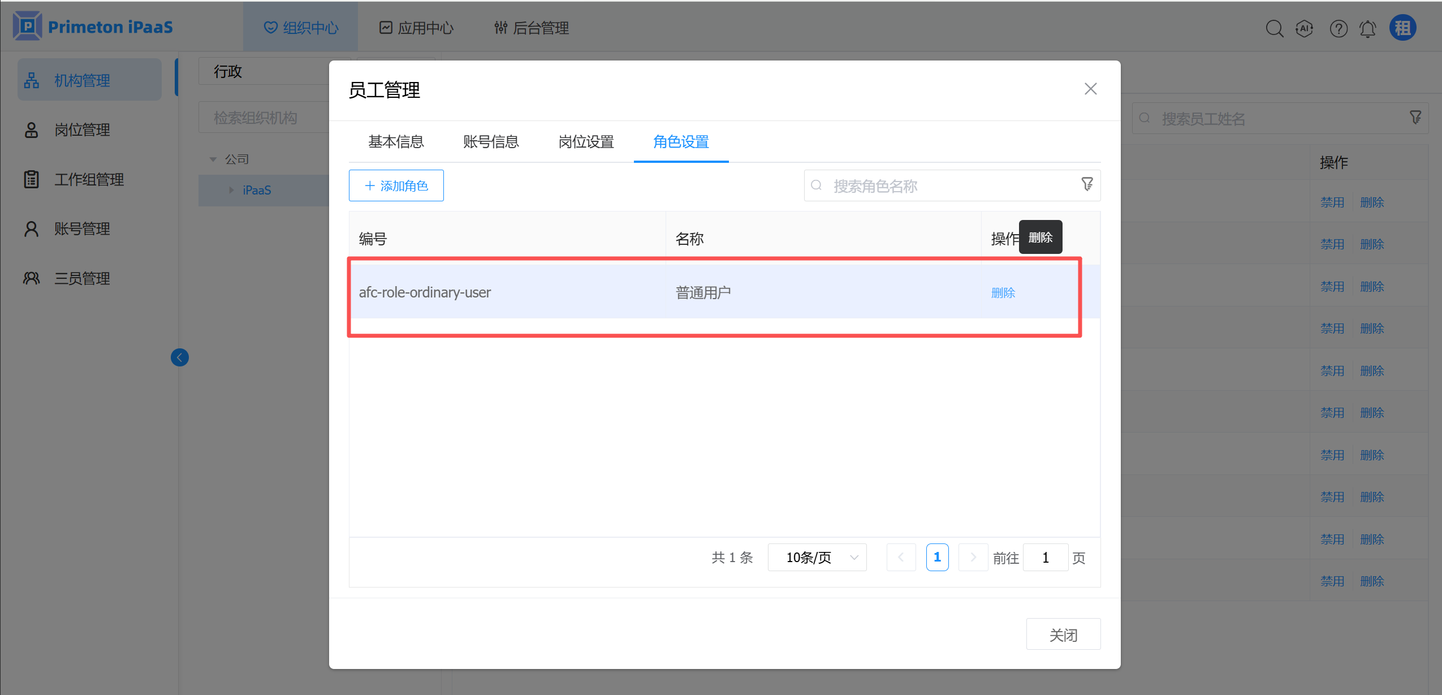
Task: Switch to the 账号信息 tab
Action: point(491,142)
